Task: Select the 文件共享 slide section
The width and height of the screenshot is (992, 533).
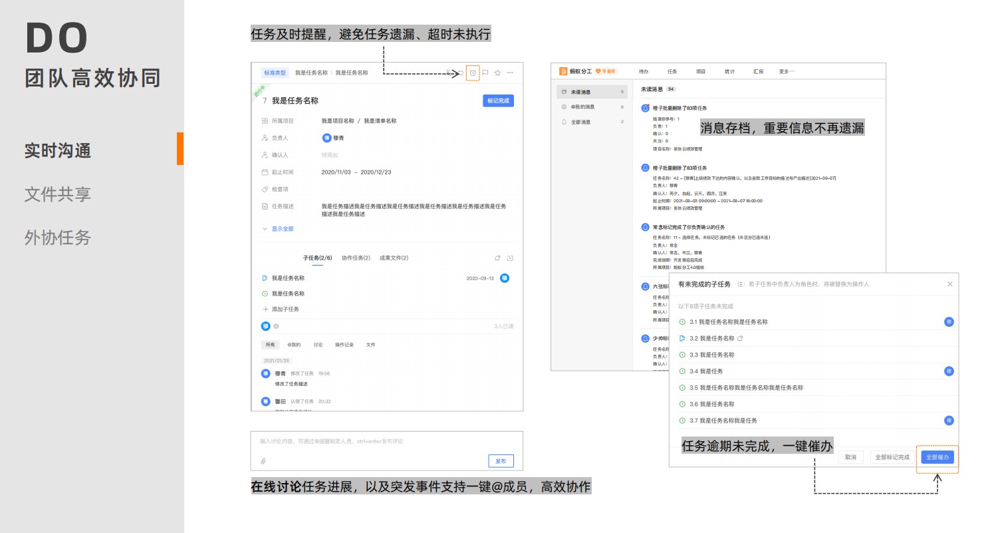Action: tap(58, 194)
